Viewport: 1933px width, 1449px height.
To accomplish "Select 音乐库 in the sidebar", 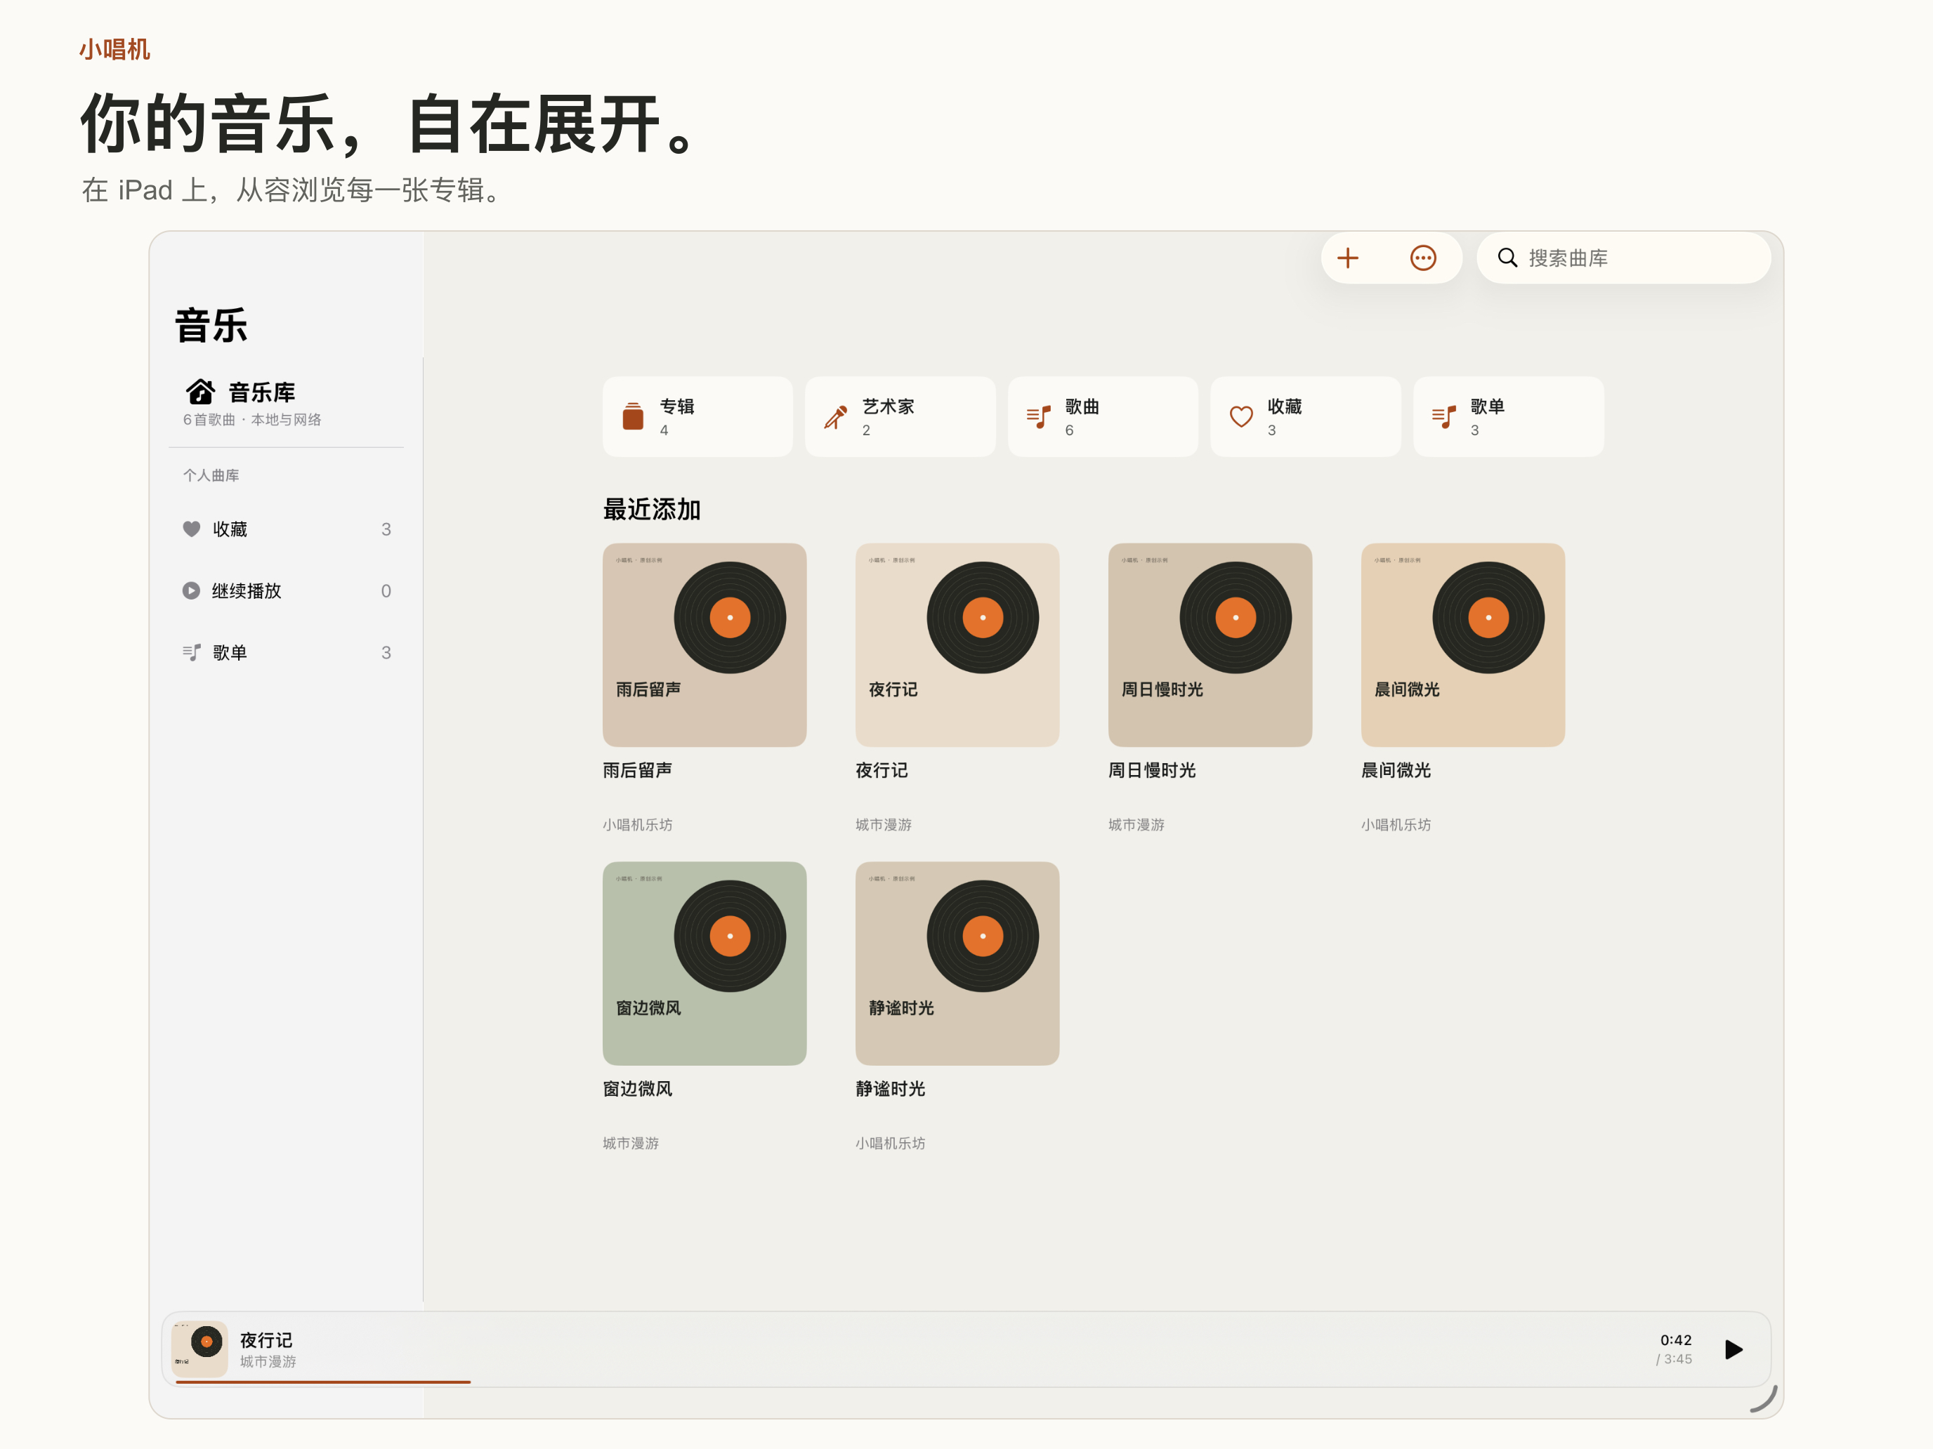I will [286, 402].
